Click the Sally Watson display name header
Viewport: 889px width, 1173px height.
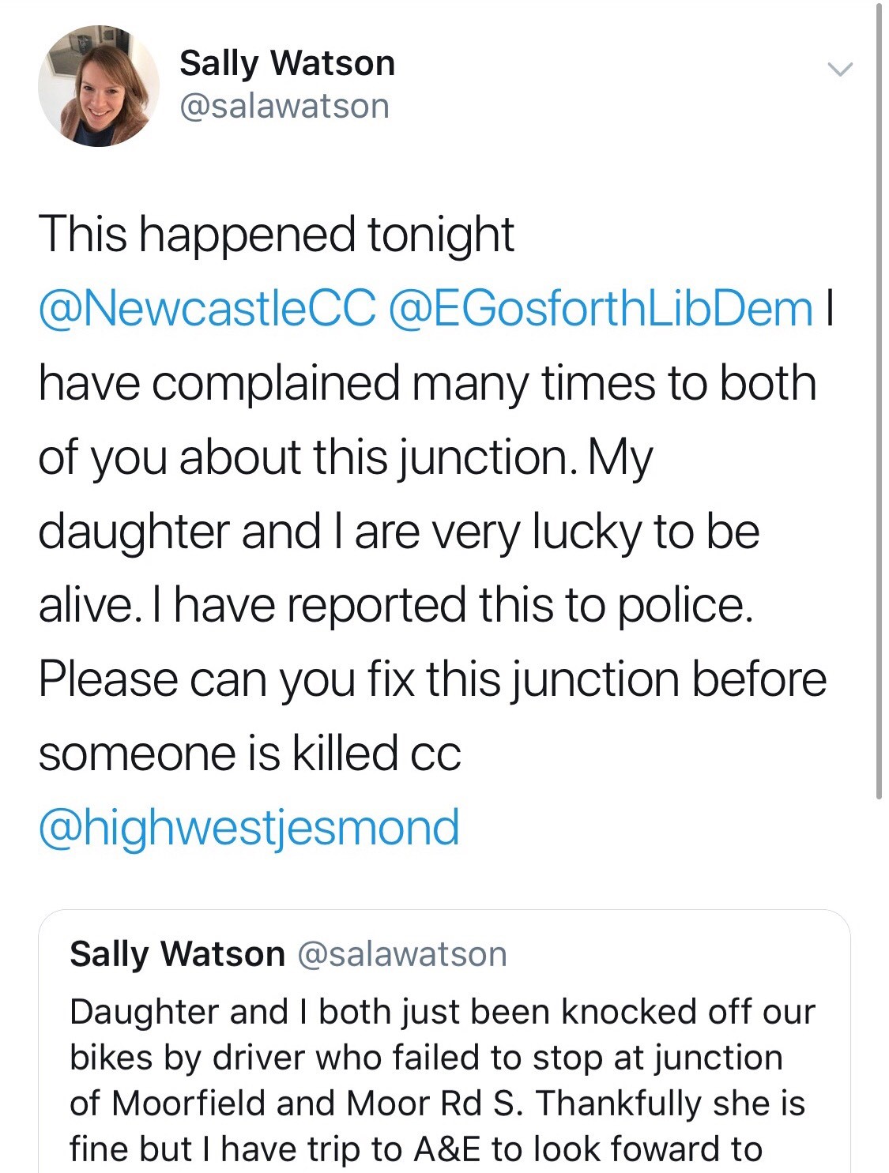(x=287, y=63)
